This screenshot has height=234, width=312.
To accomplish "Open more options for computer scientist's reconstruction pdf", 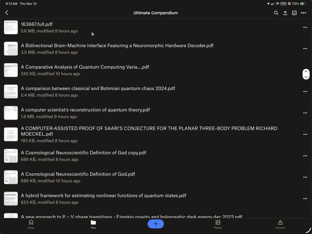I will click(x=305, y=113).
